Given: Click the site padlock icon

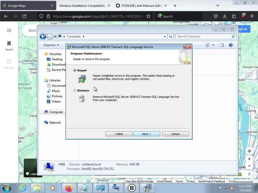Looking at the screenshot, I should [x=48, y=16].
